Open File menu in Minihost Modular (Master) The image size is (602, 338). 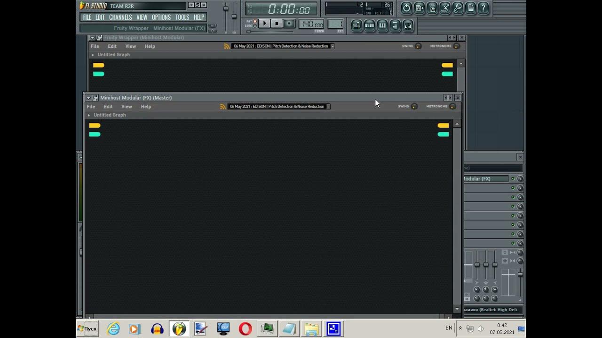[x=91, y=107]
